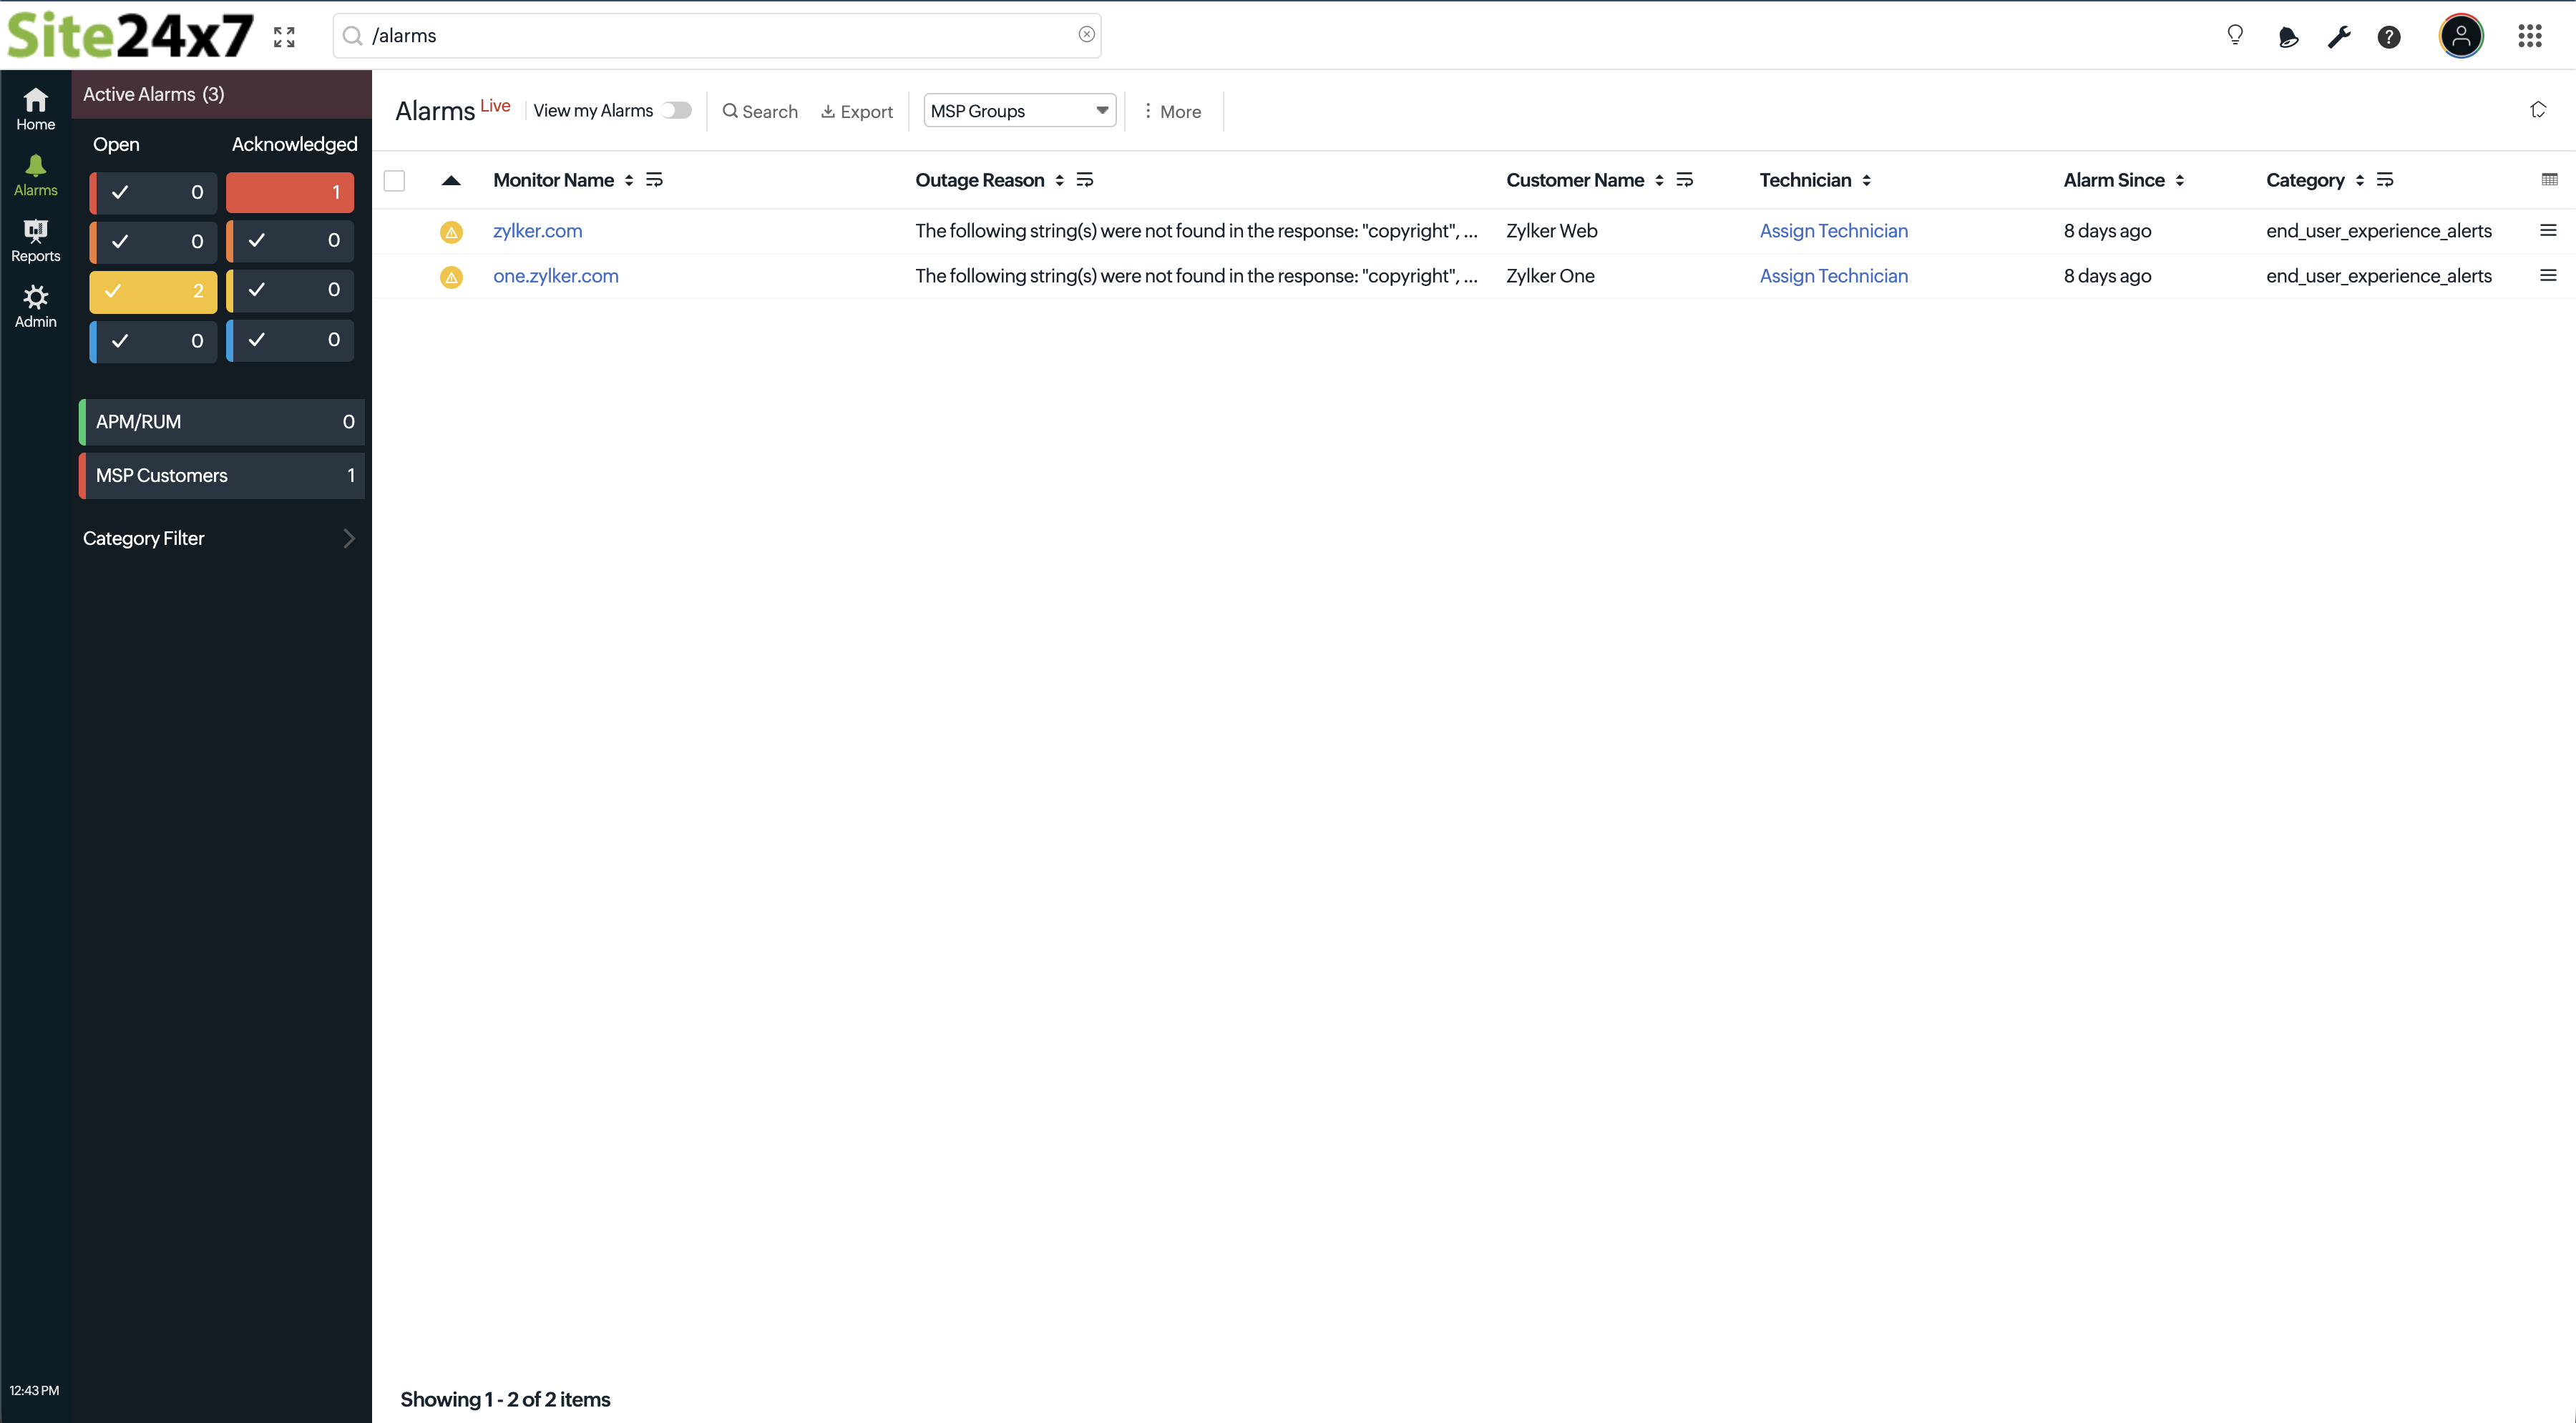Open hamburger menu for zylker.com row
This screenshot has height=1423, width=2576.
coord(2547,231)
